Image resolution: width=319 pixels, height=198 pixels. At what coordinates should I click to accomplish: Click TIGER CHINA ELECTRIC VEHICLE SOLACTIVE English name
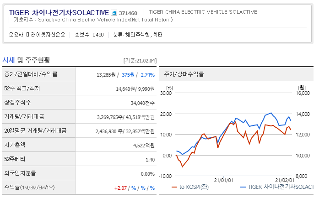pyautogui.click(x=203, y=12)
